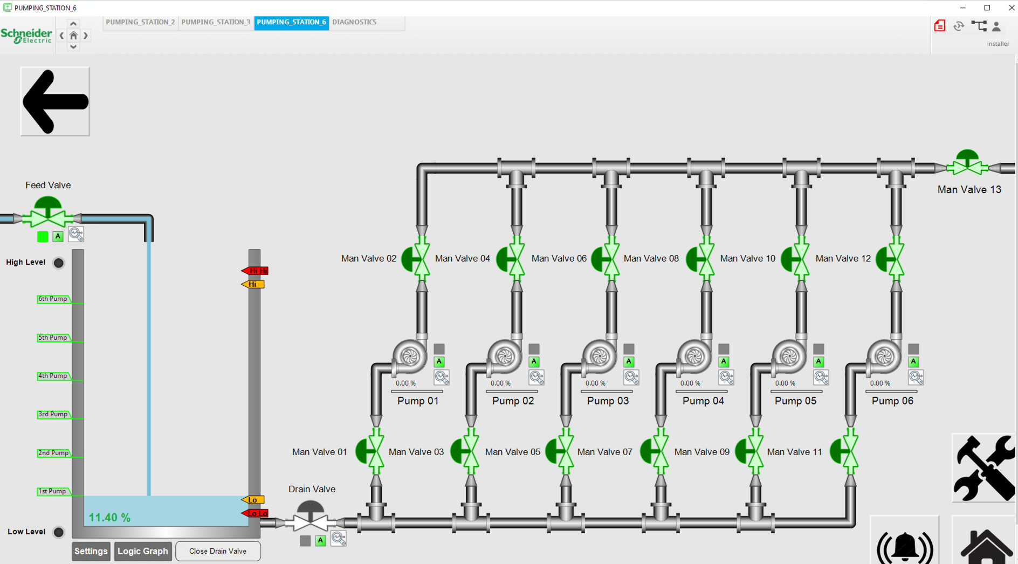1018x564 pixels.
Task: Go to the large home house icon
Action: point(985,541)
